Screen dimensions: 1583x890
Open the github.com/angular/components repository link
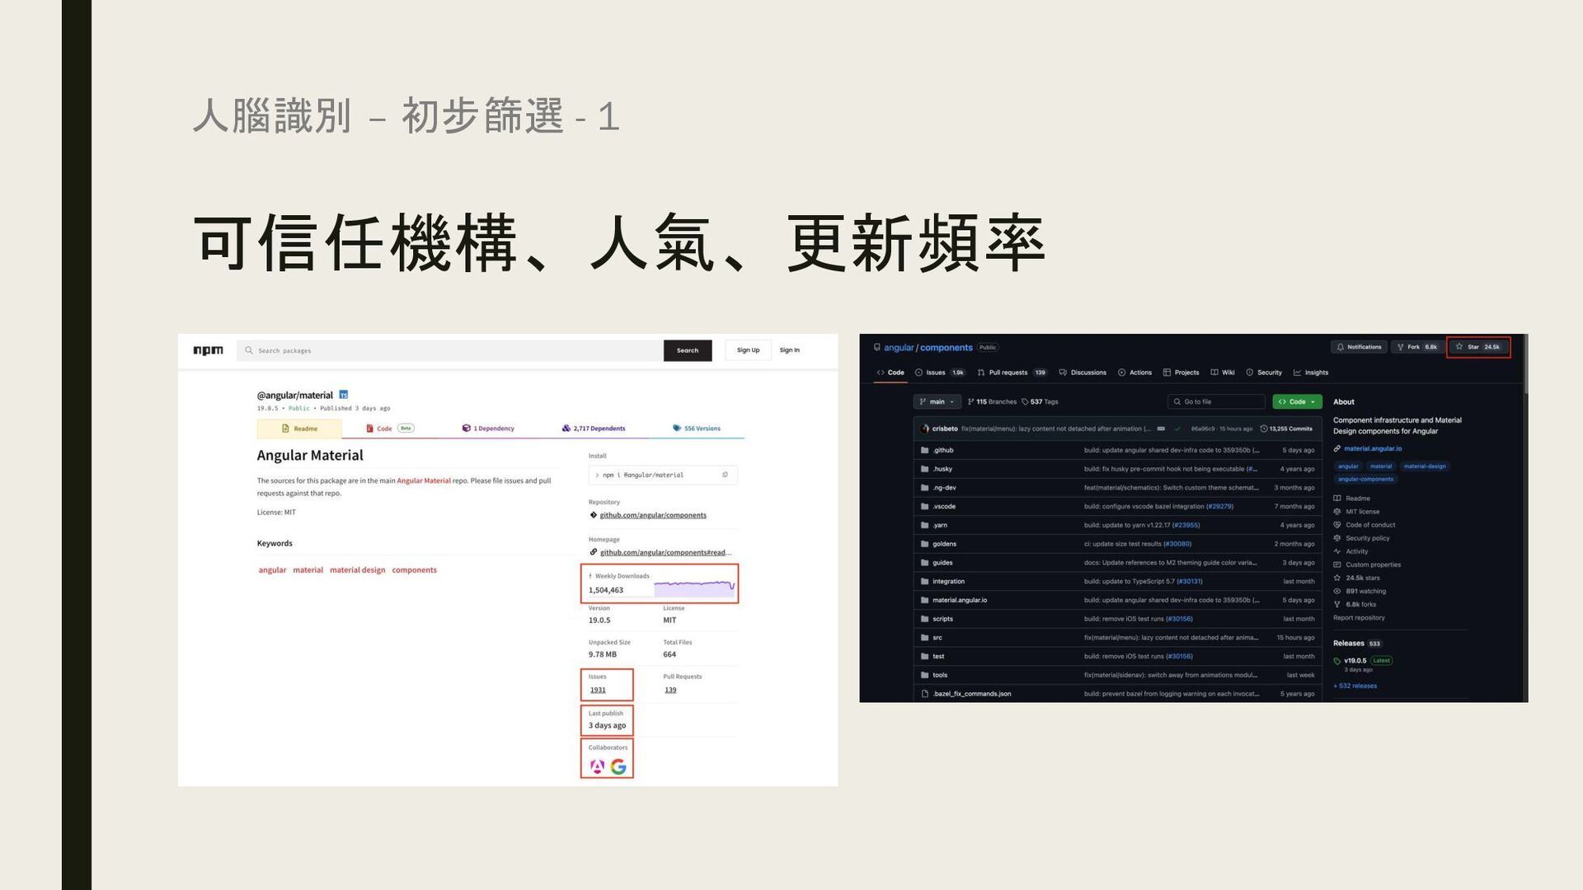click(653, 515)
